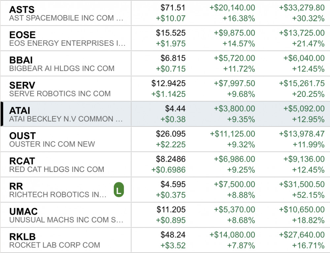Click the OUST price $26.095

click(171, 134)
